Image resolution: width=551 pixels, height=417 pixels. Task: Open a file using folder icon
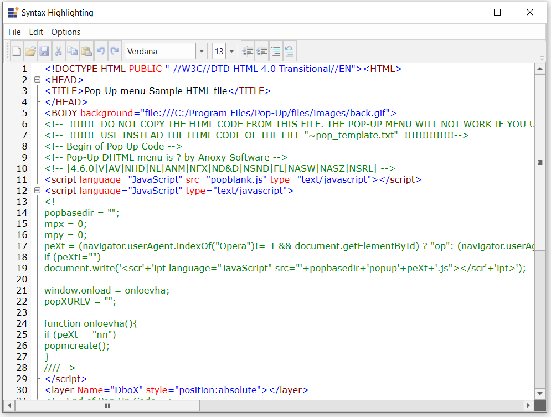(x=30, y=52)
